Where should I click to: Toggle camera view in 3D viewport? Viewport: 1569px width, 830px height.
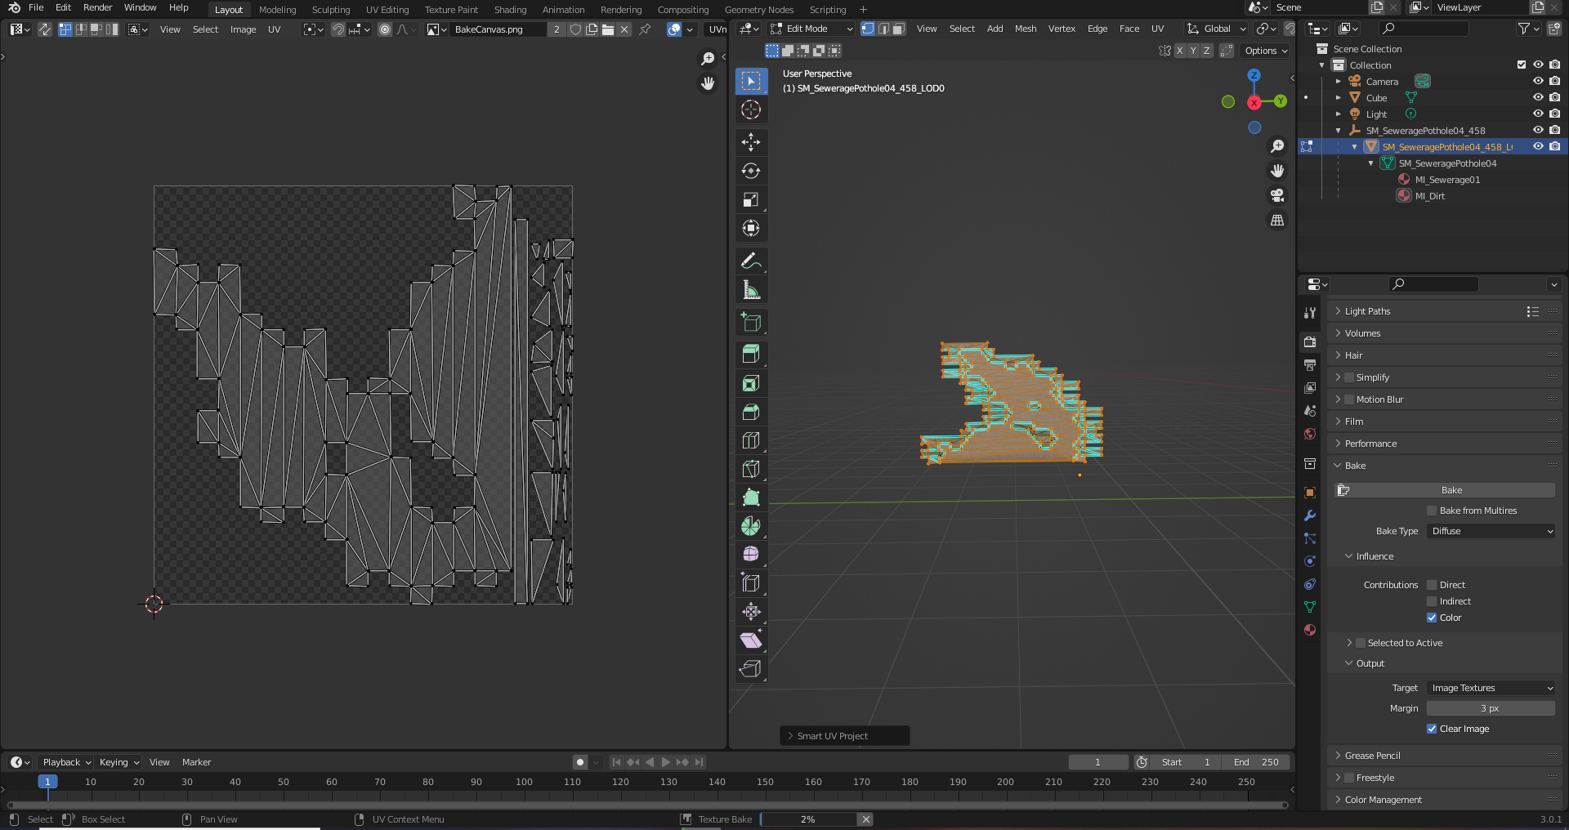(1277, 195)
